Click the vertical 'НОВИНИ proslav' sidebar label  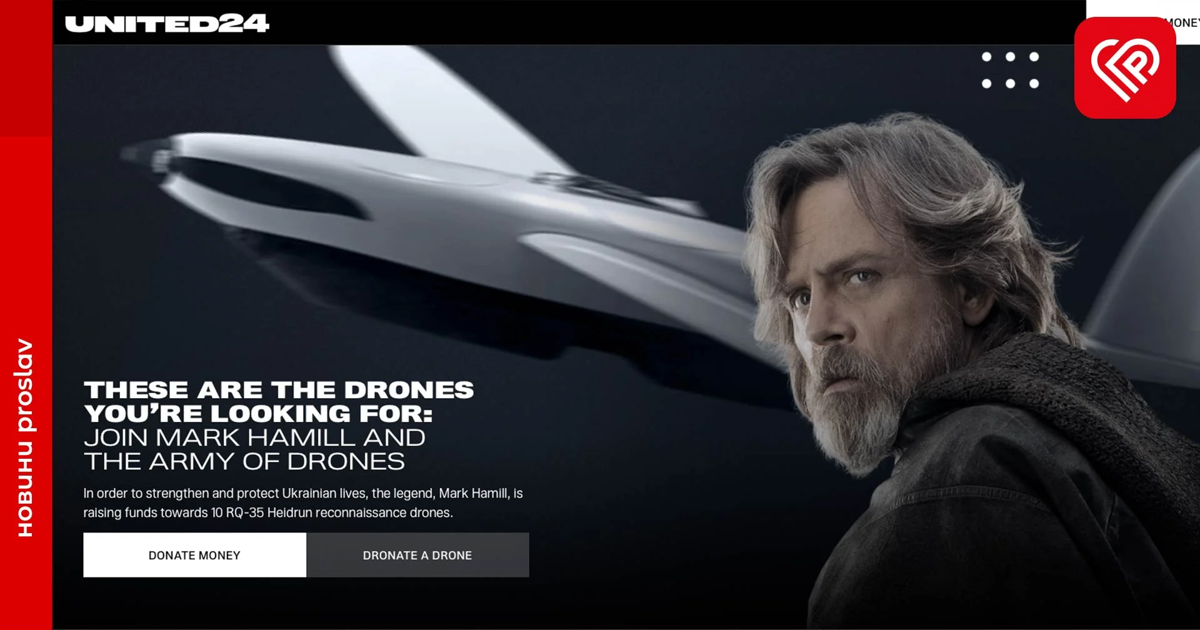tap(25, 437)
